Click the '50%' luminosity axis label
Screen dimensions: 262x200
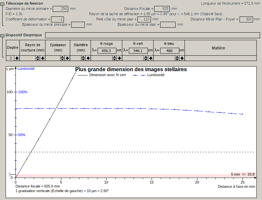[21, 135]
